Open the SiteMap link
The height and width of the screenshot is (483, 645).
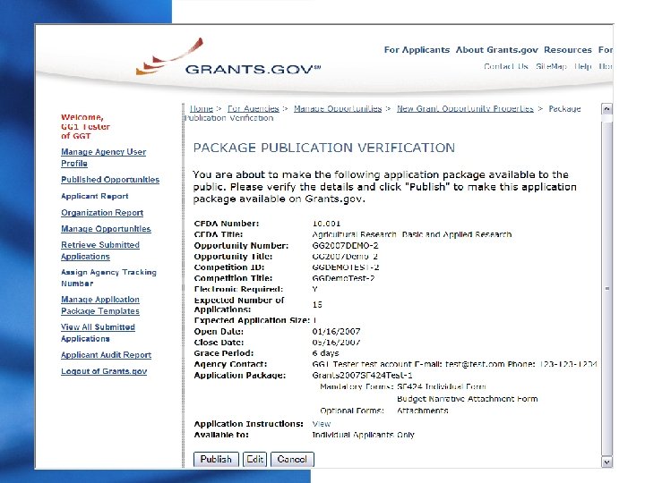pos(551,66)
